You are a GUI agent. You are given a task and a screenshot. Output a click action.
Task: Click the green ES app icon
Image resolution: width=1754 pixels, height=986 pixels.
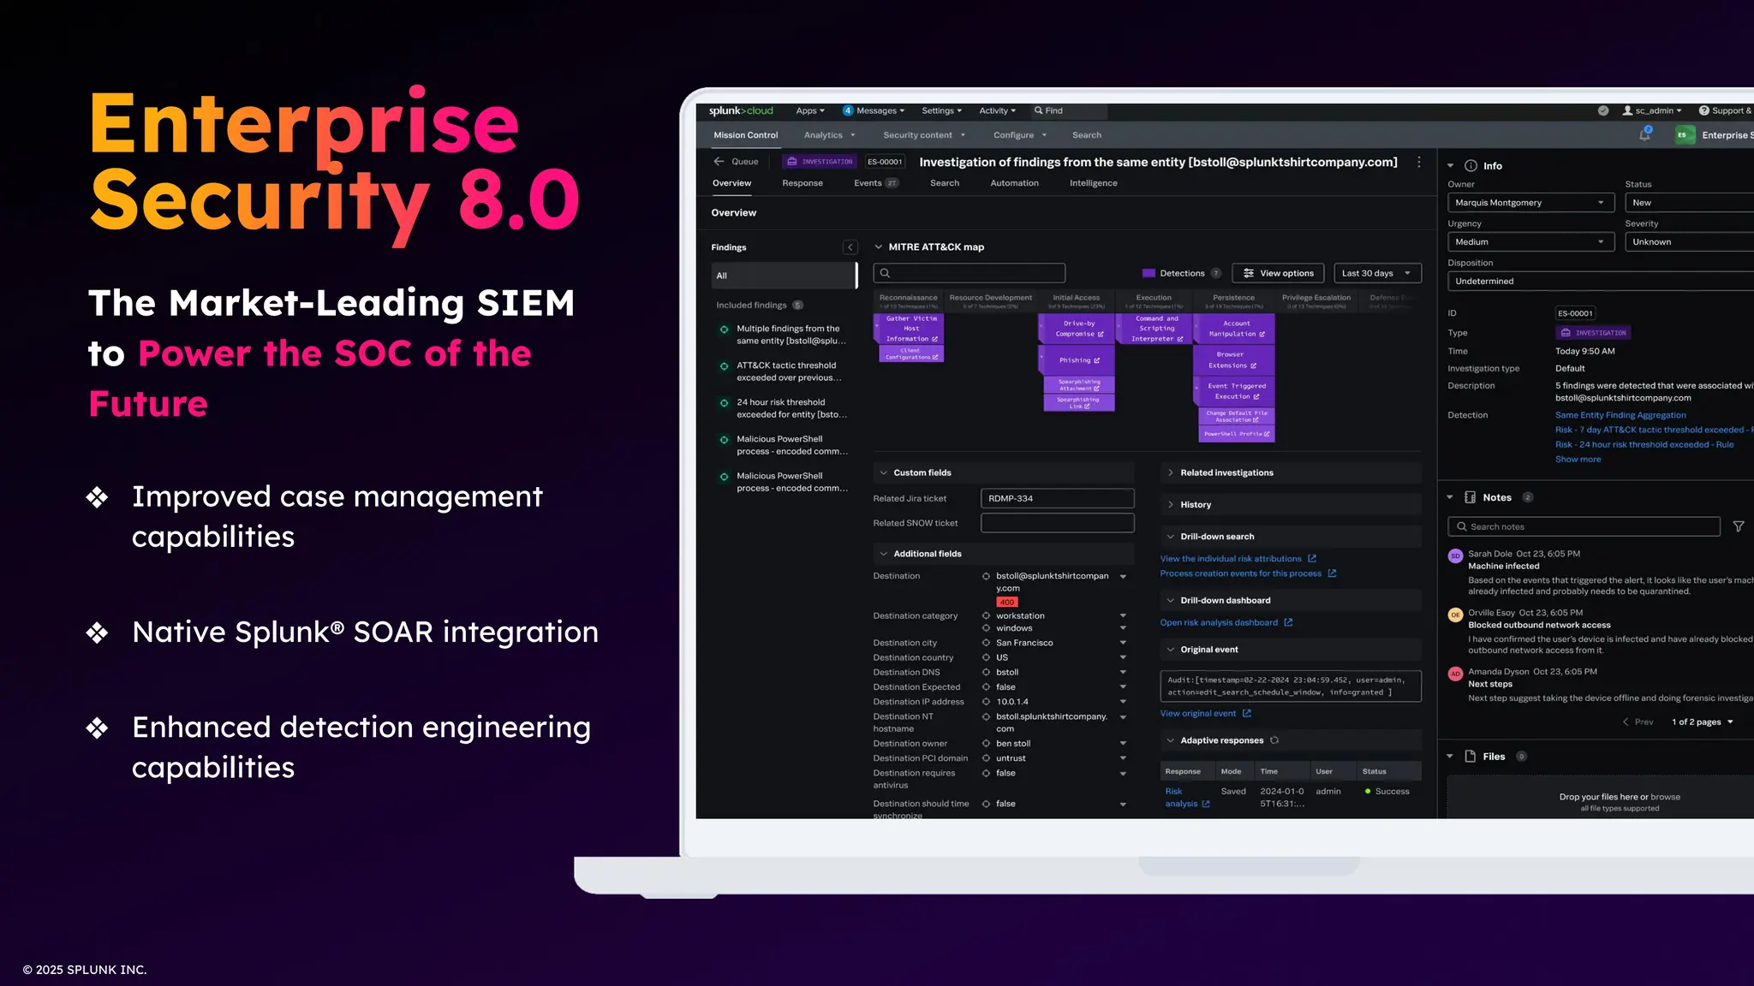[x=1684, y=135]
